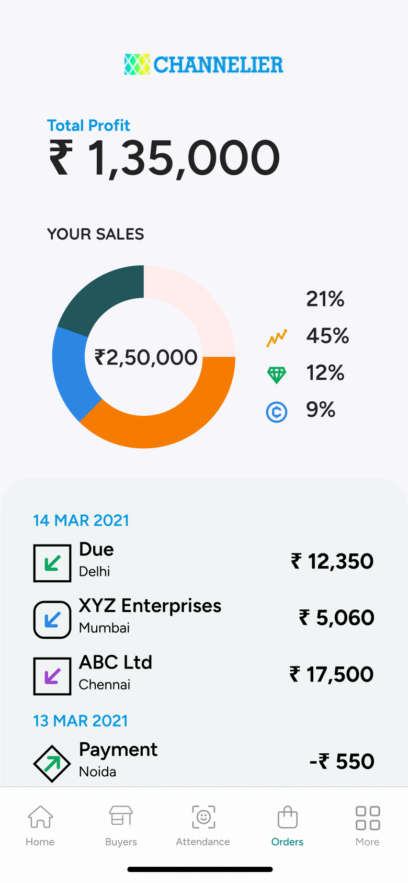
Task: Tap the 14 MAR 2021 date header
Action: [81, 520]
